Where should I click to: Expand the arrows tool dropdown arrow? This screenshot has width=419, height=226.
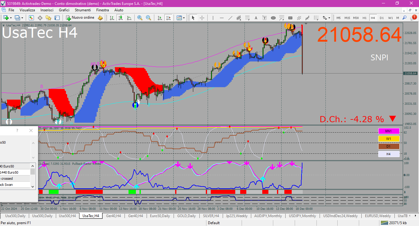tap(329, 18)
